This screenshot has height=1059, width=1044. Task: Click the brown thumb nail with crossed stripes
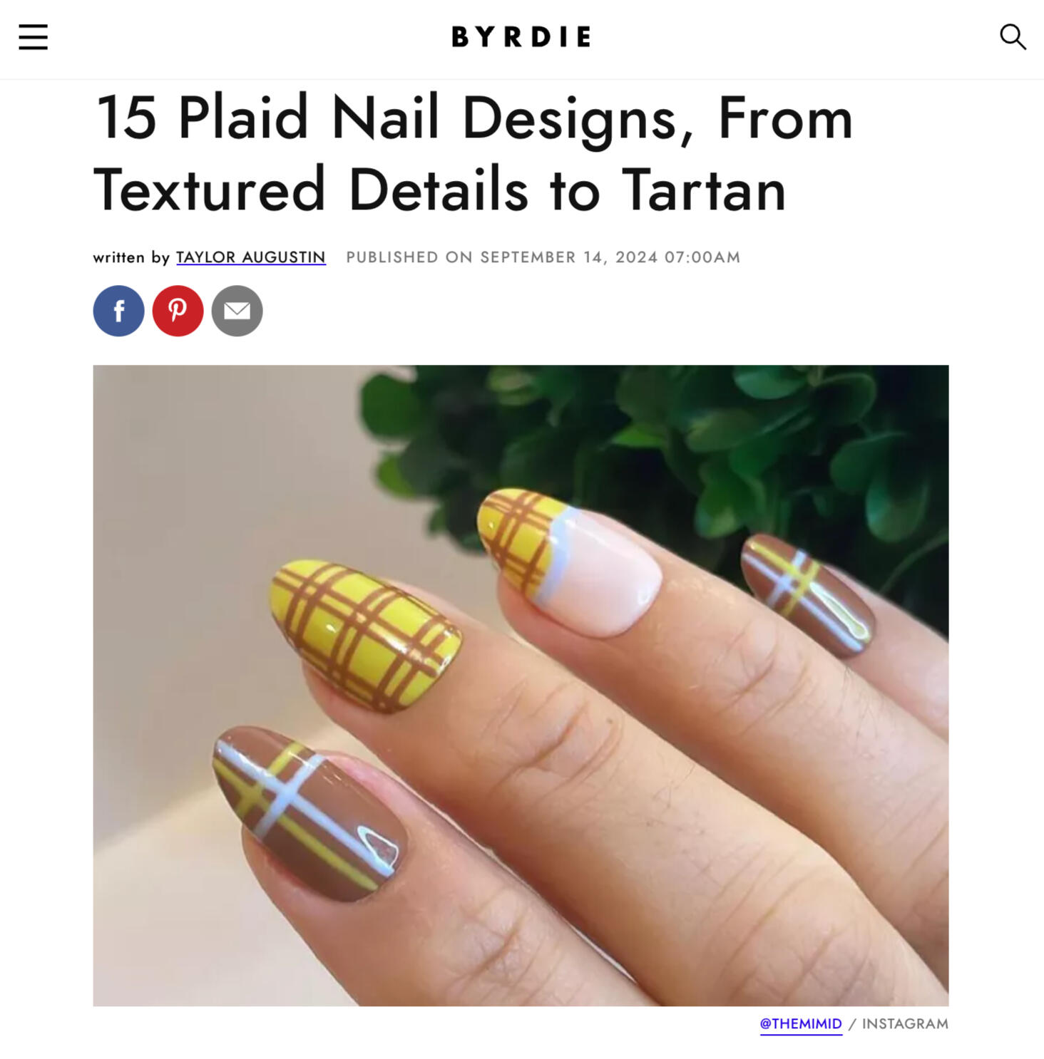309,813
